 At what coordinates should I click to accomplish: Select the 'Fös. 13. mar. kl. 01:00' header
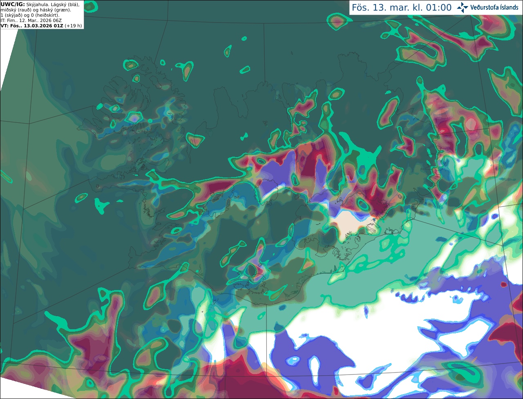pos(402,8)
